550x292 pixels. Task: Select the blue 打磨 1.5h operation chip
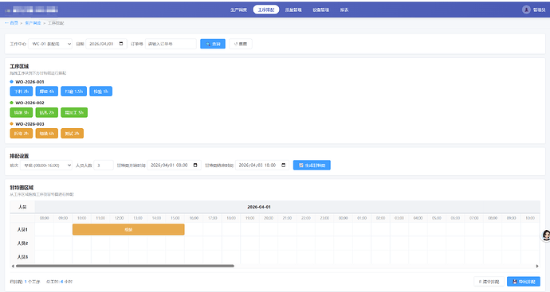(73, 91)
